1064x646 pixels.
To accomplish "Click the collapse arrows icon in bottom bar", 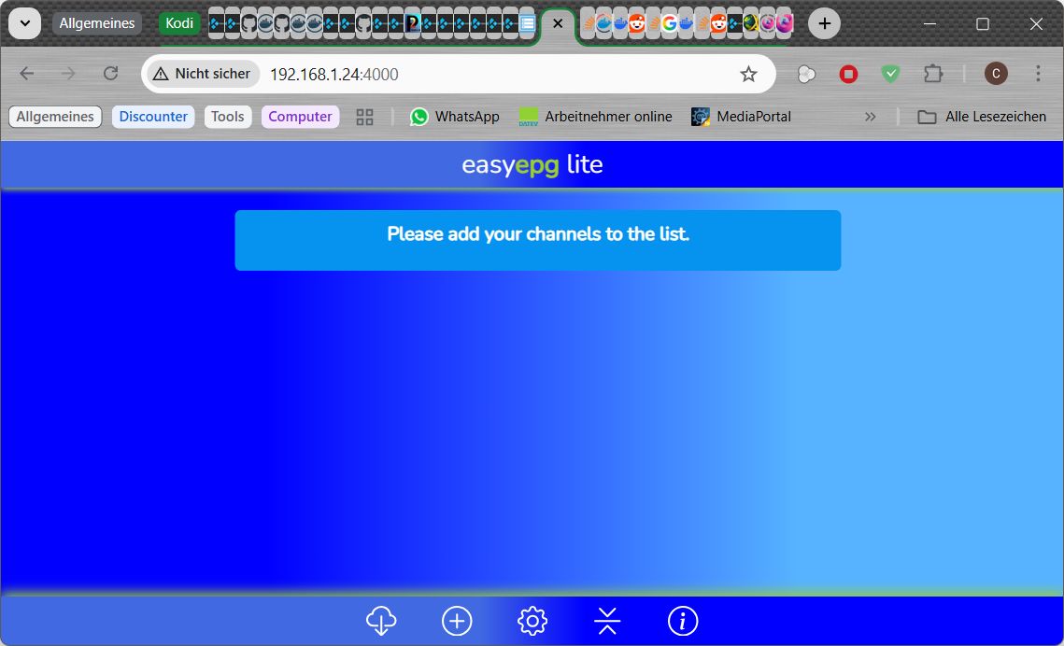I will [x=607, y=621].
